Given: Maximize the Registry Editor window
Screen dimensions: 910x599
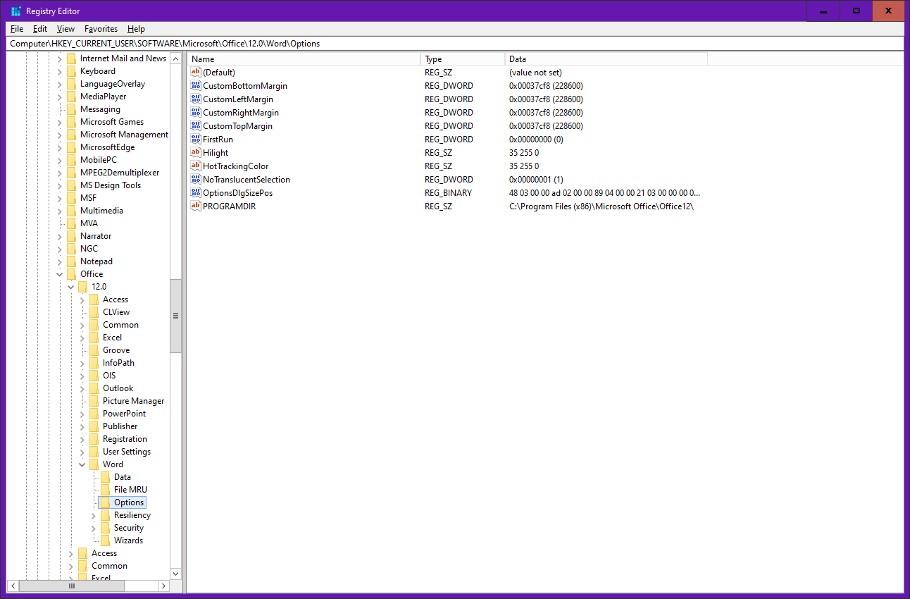Looking at the screenshot, I should [x=856, y=11].
